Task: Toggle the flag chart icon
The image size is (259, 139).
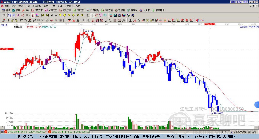Action: click(x=37, y=15)
